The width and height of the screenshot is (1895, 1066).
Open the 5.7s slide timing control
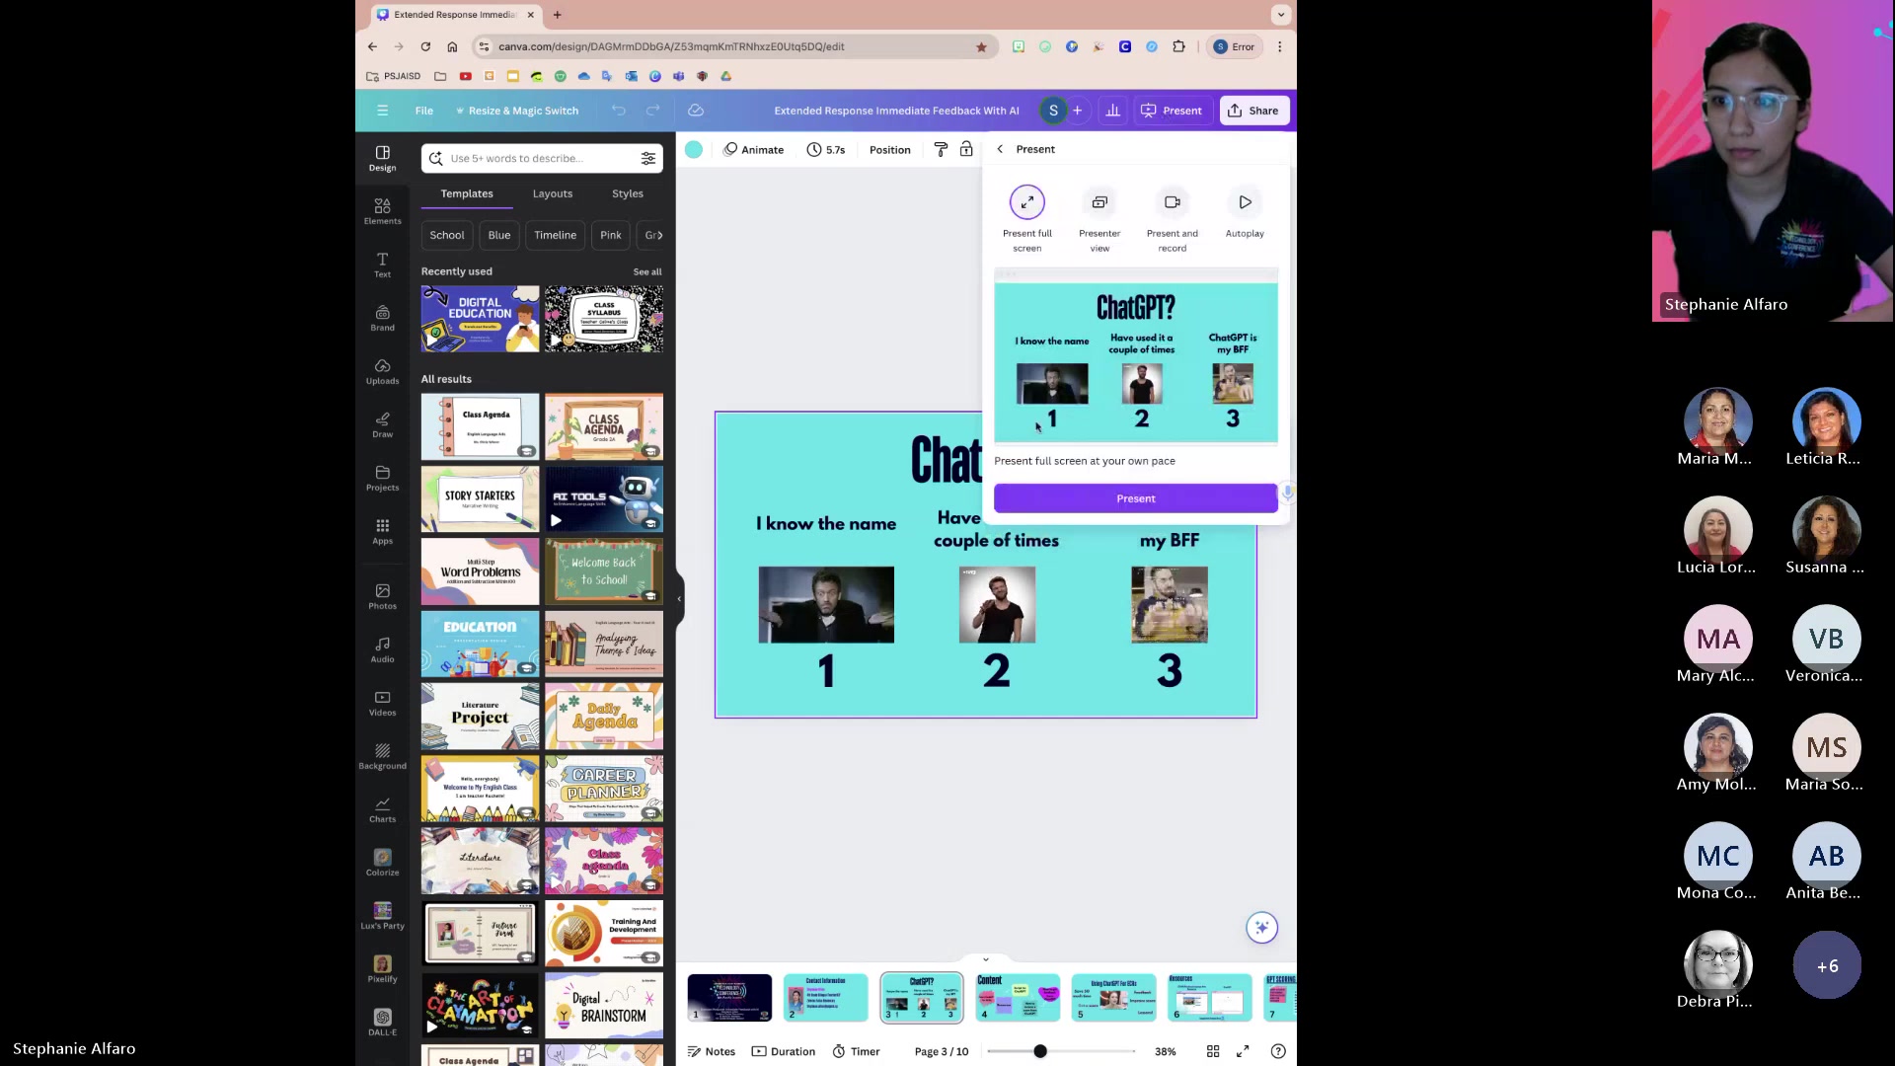pos(826,150)
